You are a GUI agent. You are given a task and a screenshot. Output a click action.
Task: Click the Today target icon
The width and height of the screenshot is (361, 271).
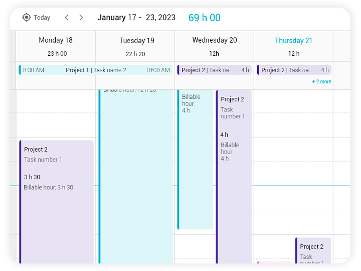tap(27, 18)
